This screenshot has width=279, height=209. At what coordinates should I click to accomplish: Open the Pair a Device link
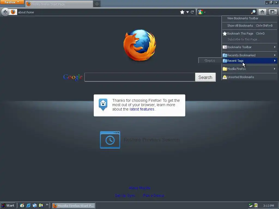(x=154, y=195)
